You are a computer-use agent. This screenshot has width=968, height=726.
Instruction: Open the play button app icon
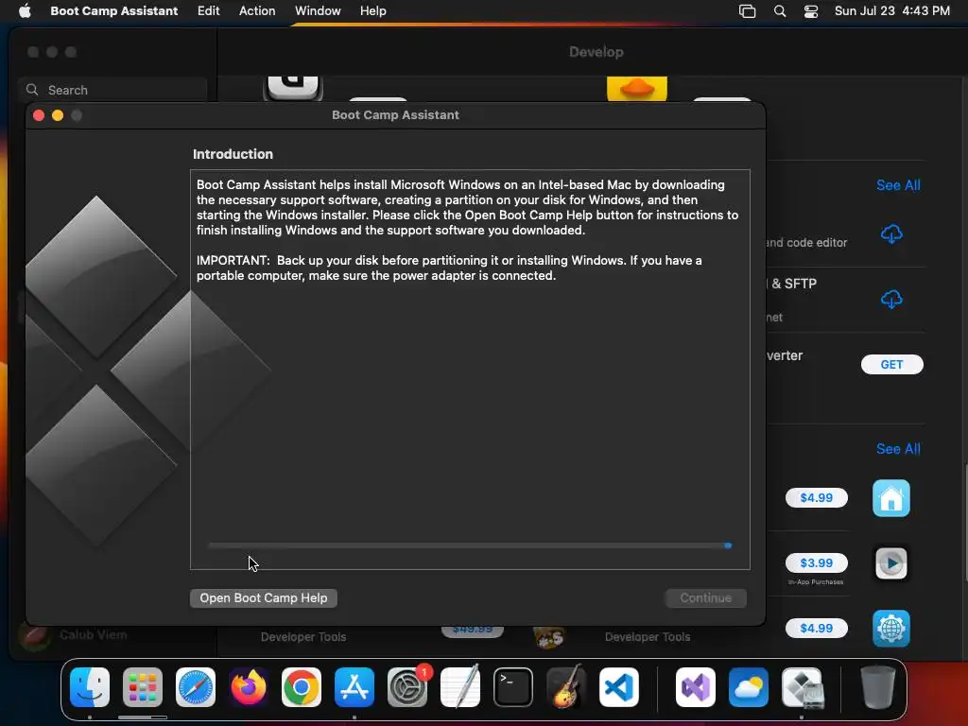[890, 563]
